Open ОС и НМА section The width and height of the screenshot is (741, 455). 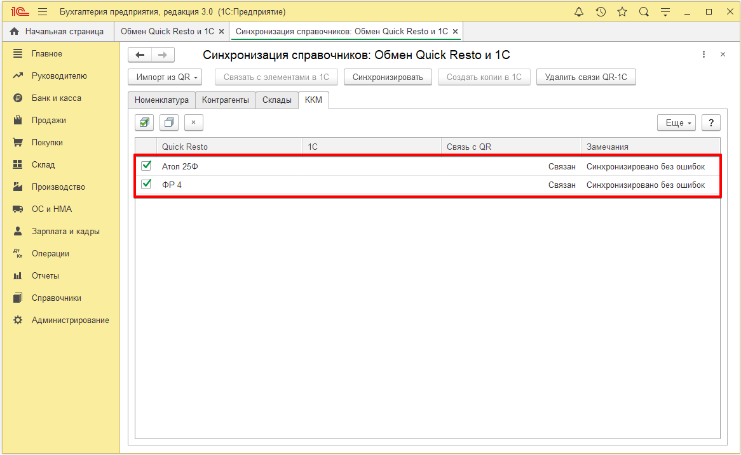[51, 209]
